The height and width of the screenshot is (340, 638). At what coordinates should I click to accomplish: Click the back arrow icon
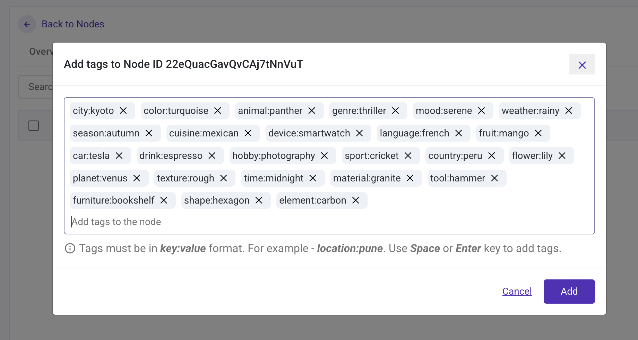[27, 24]
